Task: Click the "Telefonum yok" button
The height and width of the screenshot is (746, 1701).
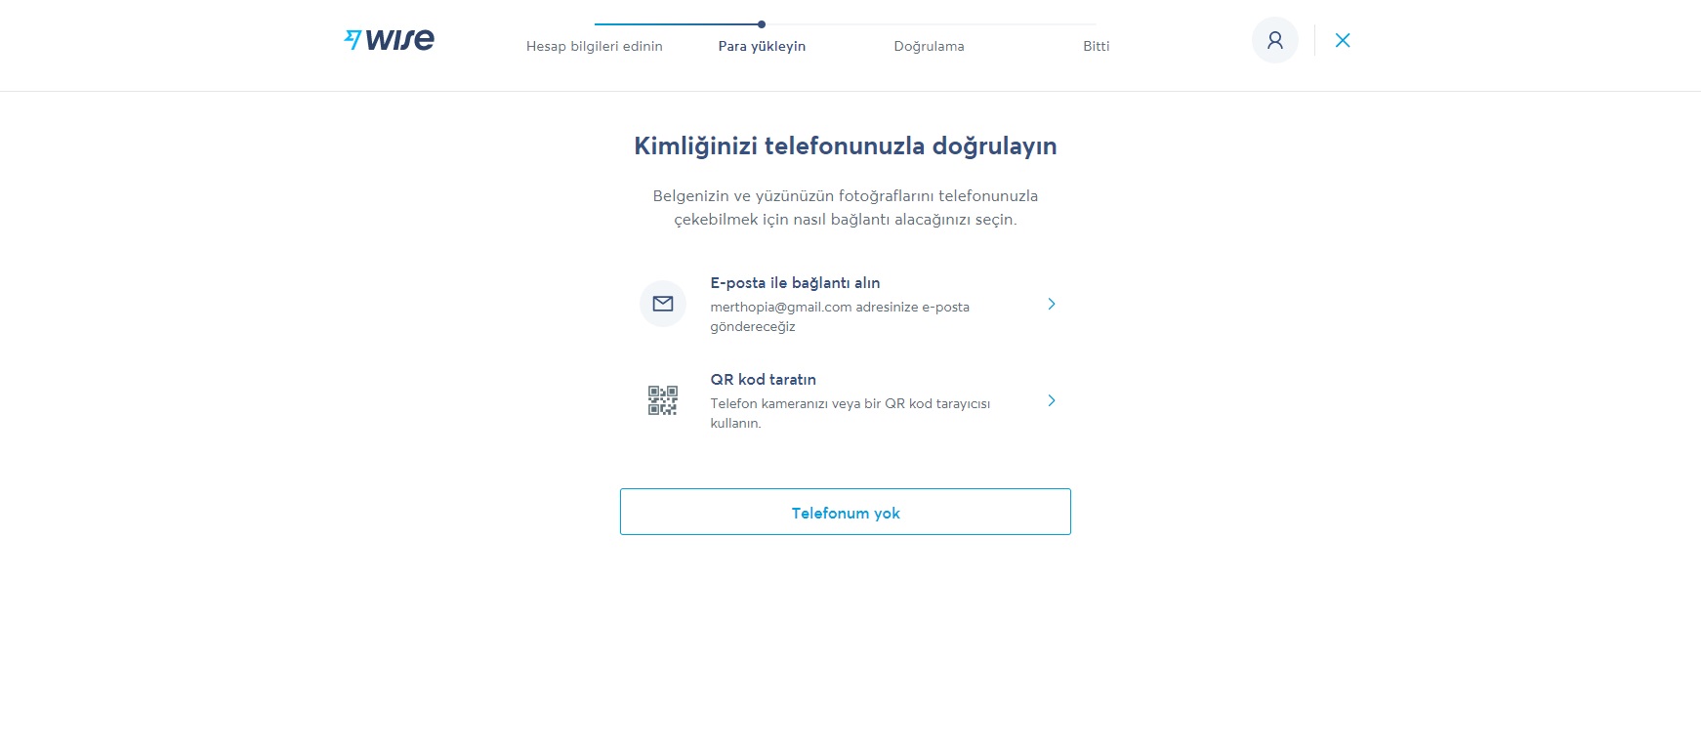Action: point(846,512)
